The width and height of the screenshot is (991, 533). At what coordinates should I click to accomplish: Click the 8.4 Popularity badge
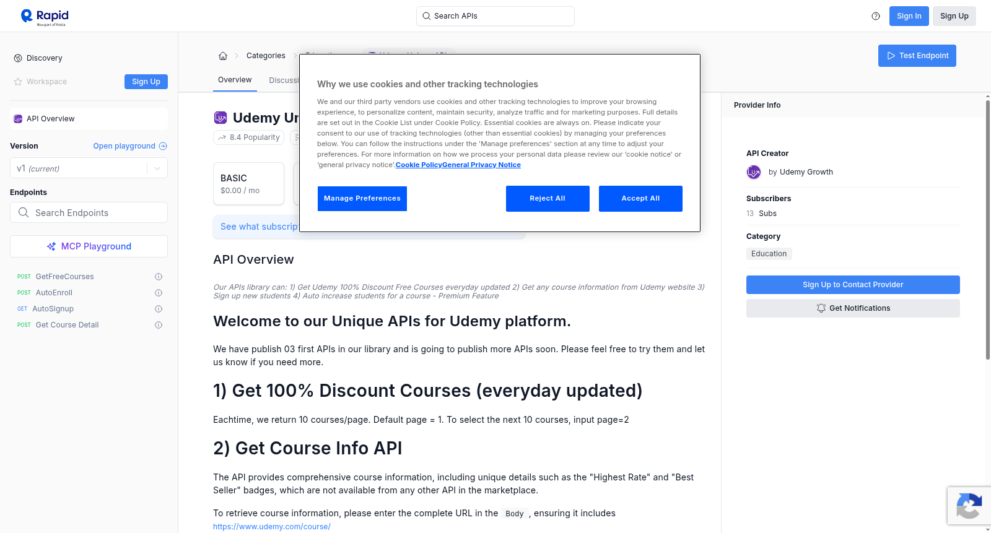click(248, 137)
